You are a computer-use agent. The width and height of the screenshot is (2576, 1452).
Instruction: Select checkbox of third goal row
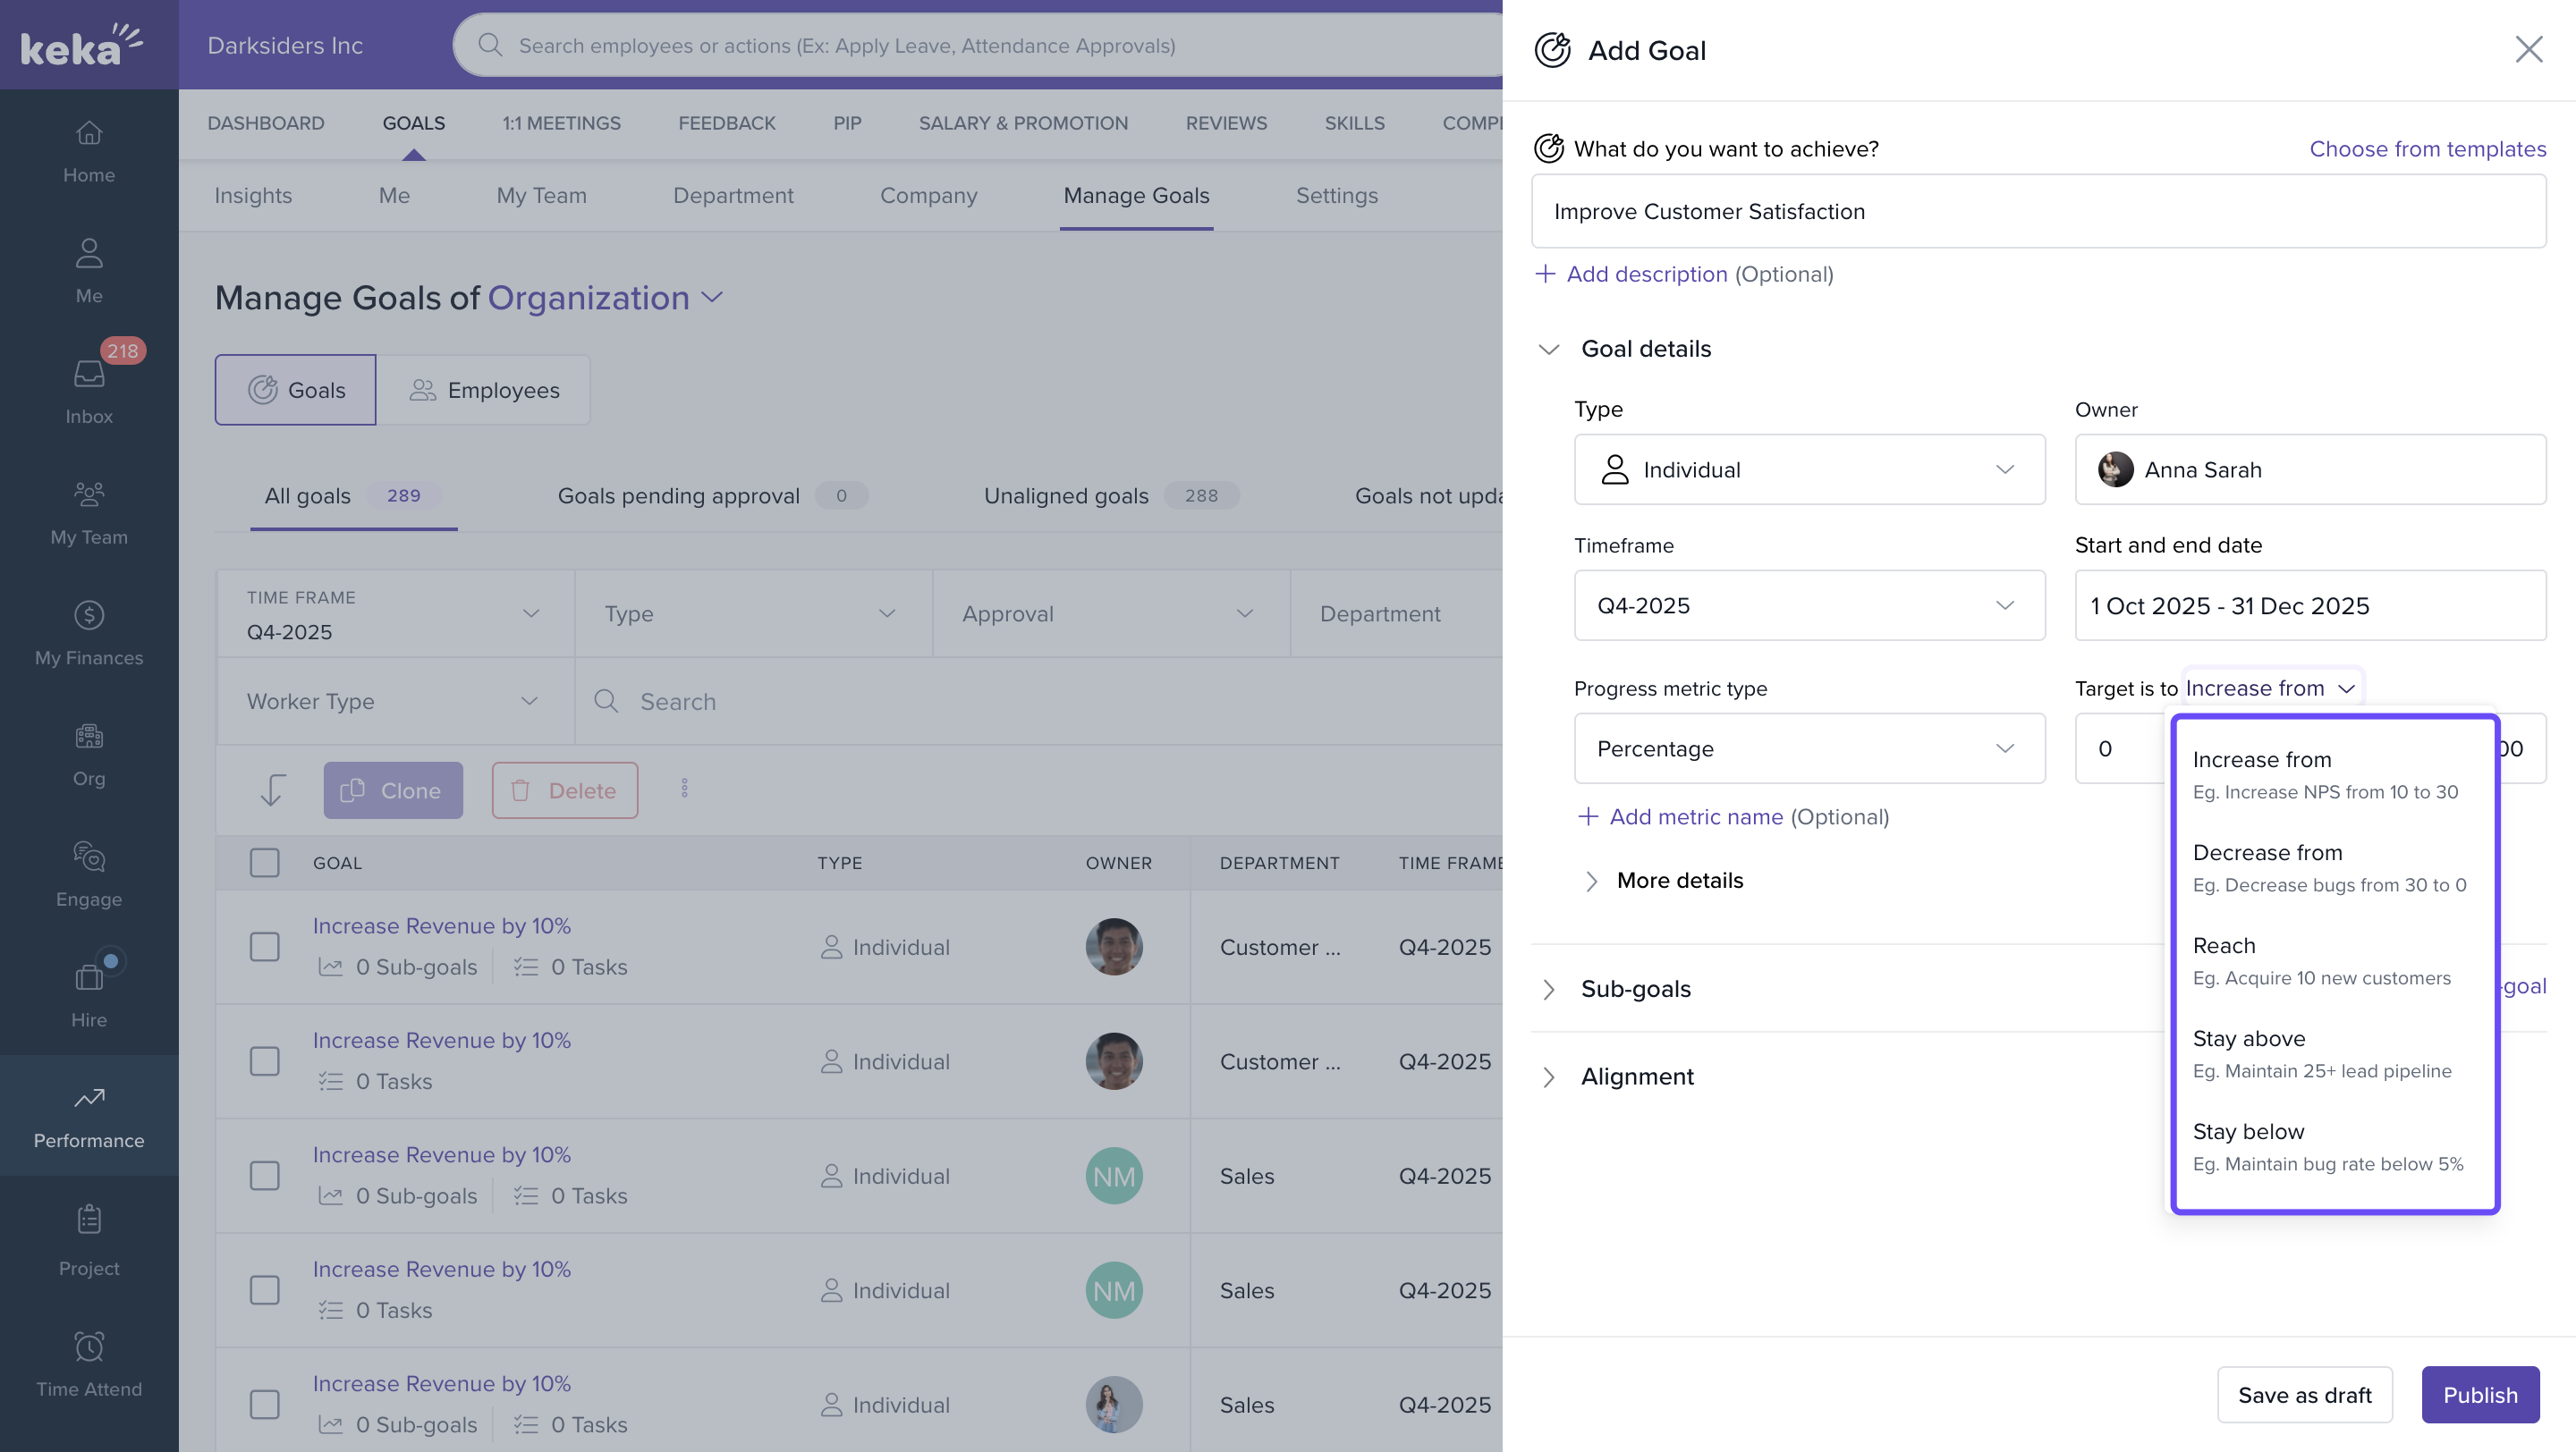265,1175
